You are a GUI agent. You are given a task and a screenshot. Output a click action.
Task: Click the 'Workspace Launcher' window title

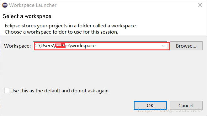tap(33, 5)
